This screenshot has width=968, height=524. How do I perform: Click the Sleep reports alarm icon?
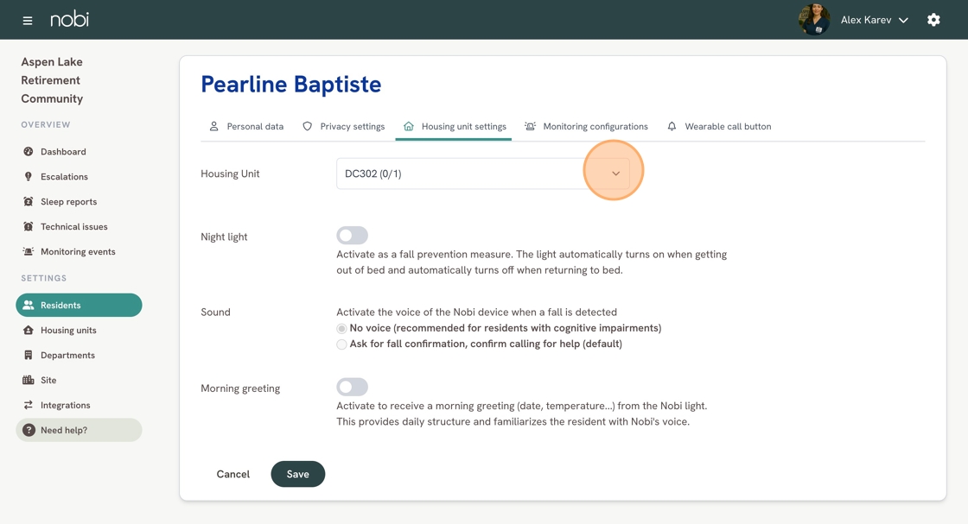coord(29,202)
